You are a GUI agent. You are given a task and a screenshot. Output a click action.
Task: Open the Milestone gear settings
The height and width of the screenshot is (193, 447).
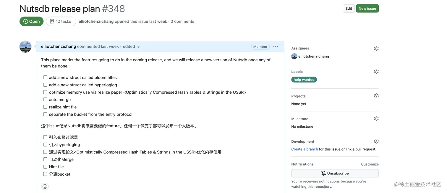(376, 118)
